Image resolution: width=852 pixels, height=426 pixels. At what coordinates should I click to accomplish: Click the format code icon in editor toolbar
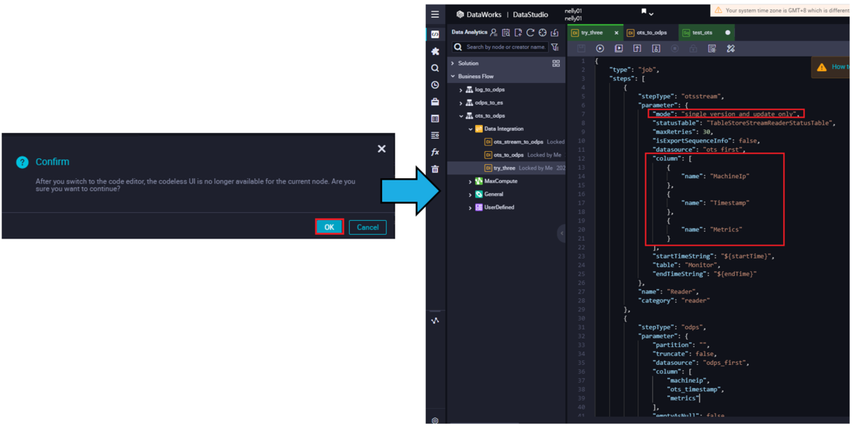[712, 48]
